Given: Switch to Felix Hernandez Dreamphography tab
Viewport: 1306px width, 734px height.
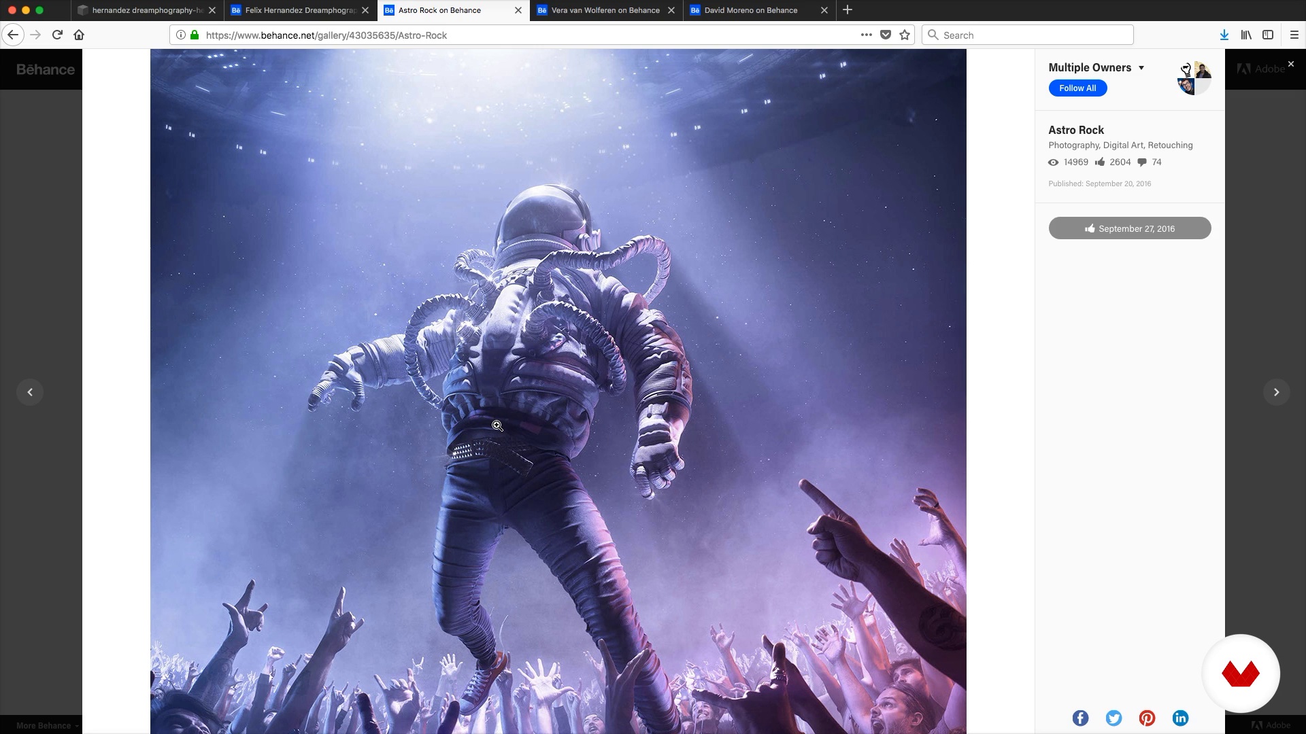Looking at the screenshot, I should pyautogui.click(x=301, y=10).
